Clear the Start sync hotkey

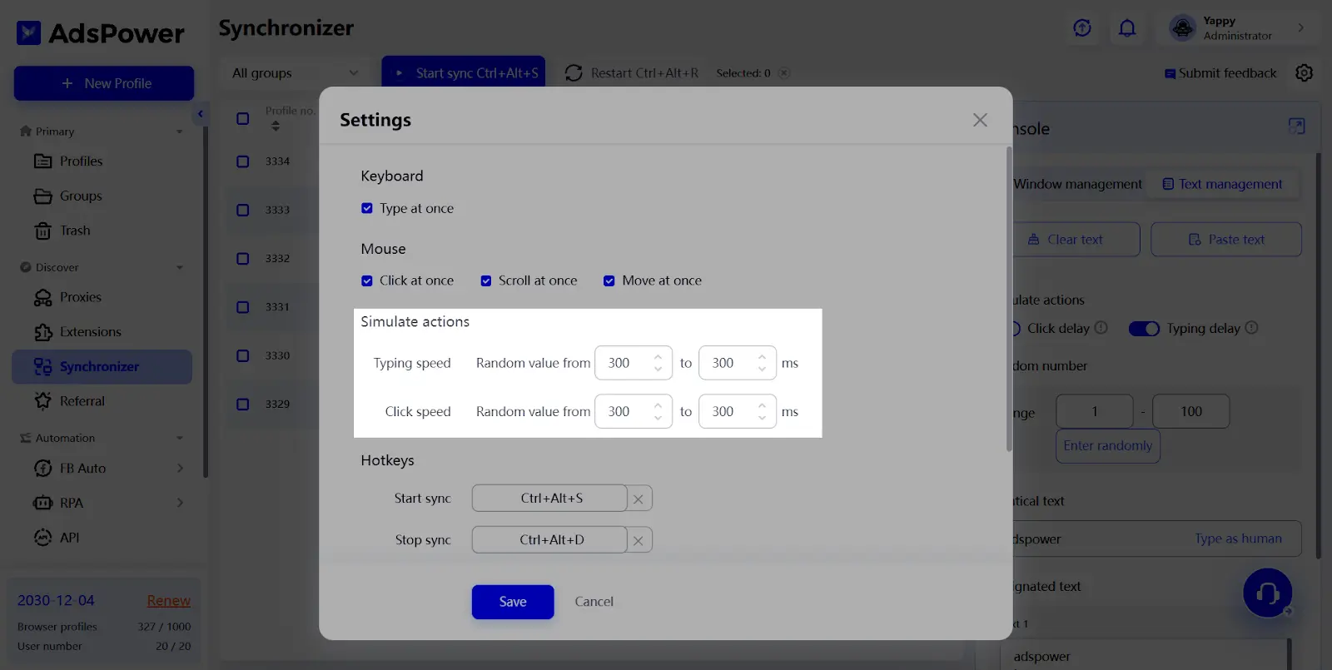point(639,499)
